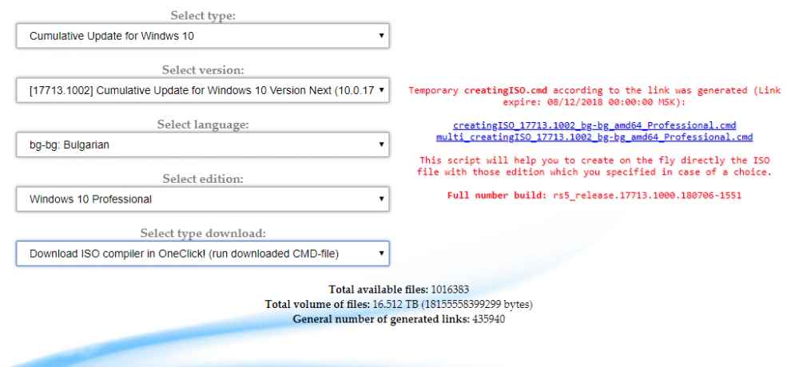Click 'Total available files: 1016383' text
Image resolution: width=799 pixels, height=367 pixels.
coord(399,290)
